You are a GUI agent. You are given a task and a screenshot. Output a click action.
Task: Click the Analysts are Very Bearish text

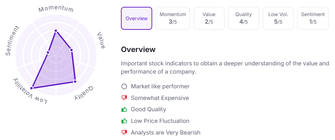[166, 132]
